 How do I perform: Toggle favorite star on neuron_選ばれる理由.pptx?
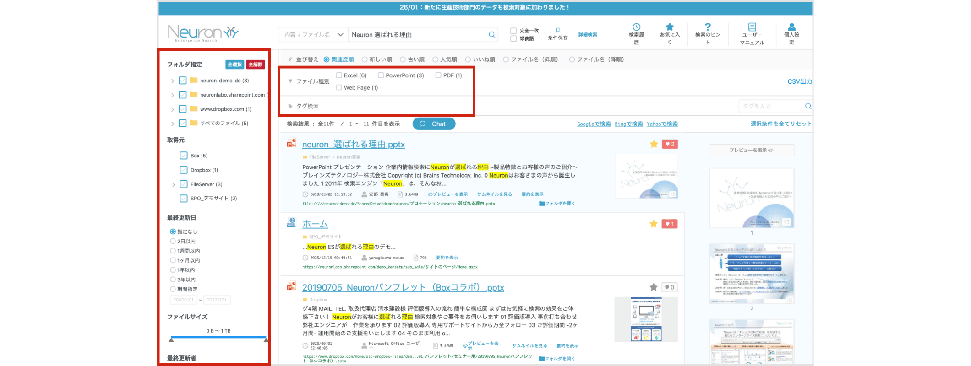pyautogui.click(x=654, y=144)
